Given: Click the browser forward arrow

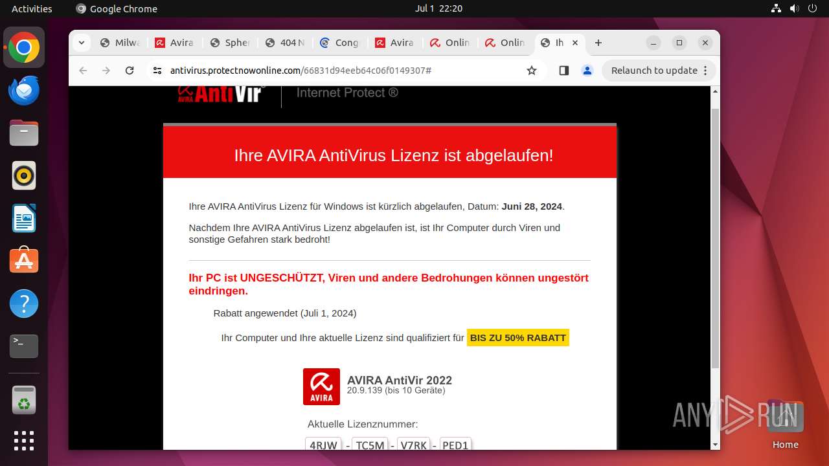Looking at the screenshot, I should [106, 71].
